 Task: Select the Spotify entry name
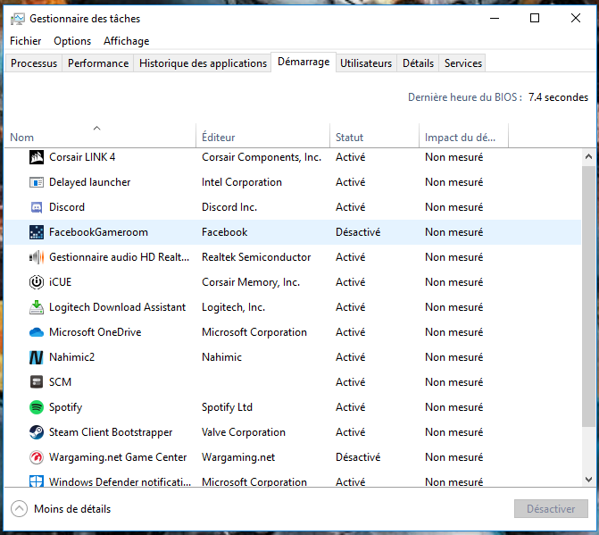[66, 407]
